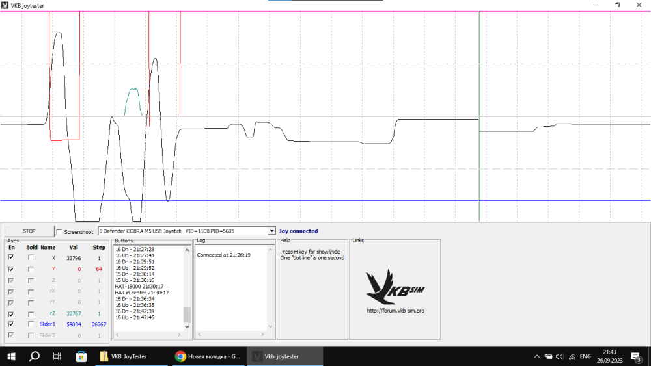This screenshot has height=366, width=651.
Task: Check the Bold box for rZ axis
Action: pyautogui.click(x=31, y=314)
